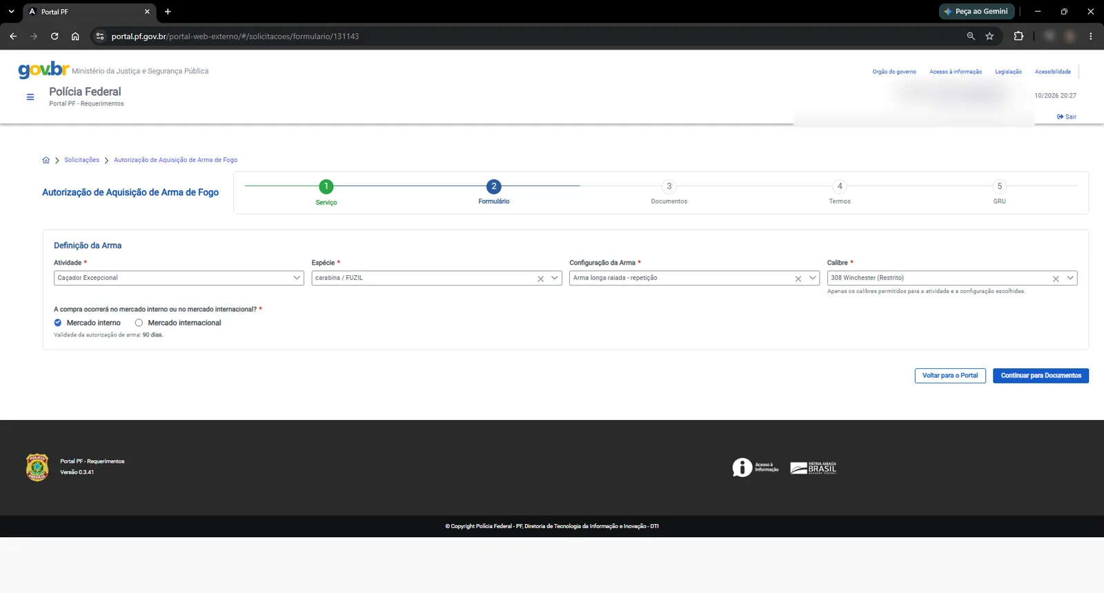Reload the page with refresh icon
Image resolution: width=1104 pixels, height=593 pixels.
55,36
